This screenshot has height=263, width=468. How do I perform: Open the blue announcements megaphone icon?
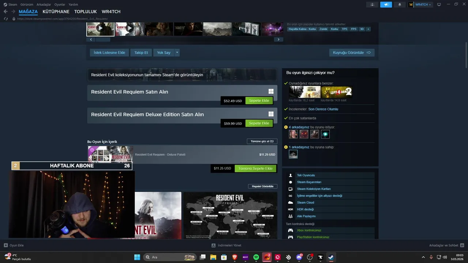point(386,4)
